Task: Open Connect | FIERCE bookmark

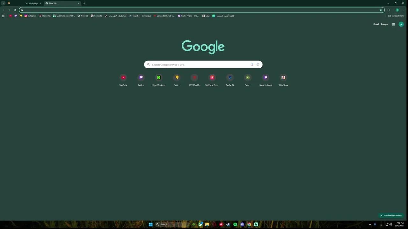Action: [164, 16]
